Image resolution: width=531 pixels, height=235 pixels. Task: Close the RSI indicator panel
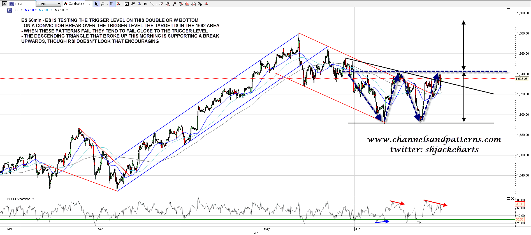click(x=513, y=199)
